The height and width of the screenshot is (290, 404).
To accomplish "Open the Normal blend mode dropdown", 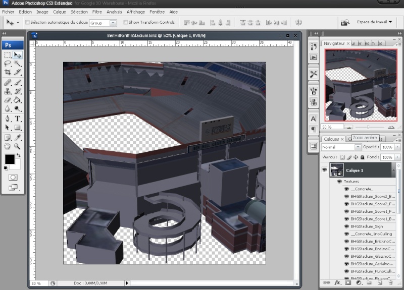I will tap(358, 147).
